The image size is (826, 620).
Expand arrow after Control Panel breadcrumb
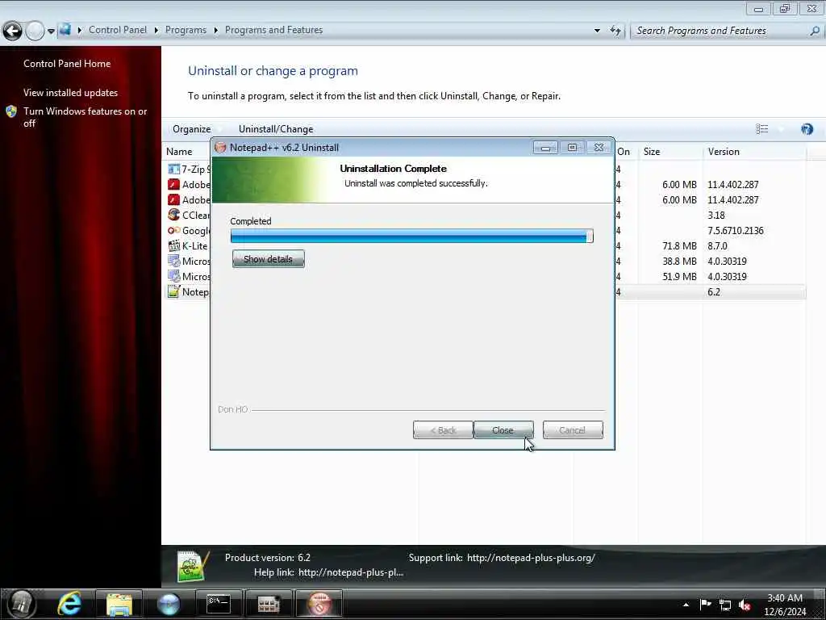(156, 30)
